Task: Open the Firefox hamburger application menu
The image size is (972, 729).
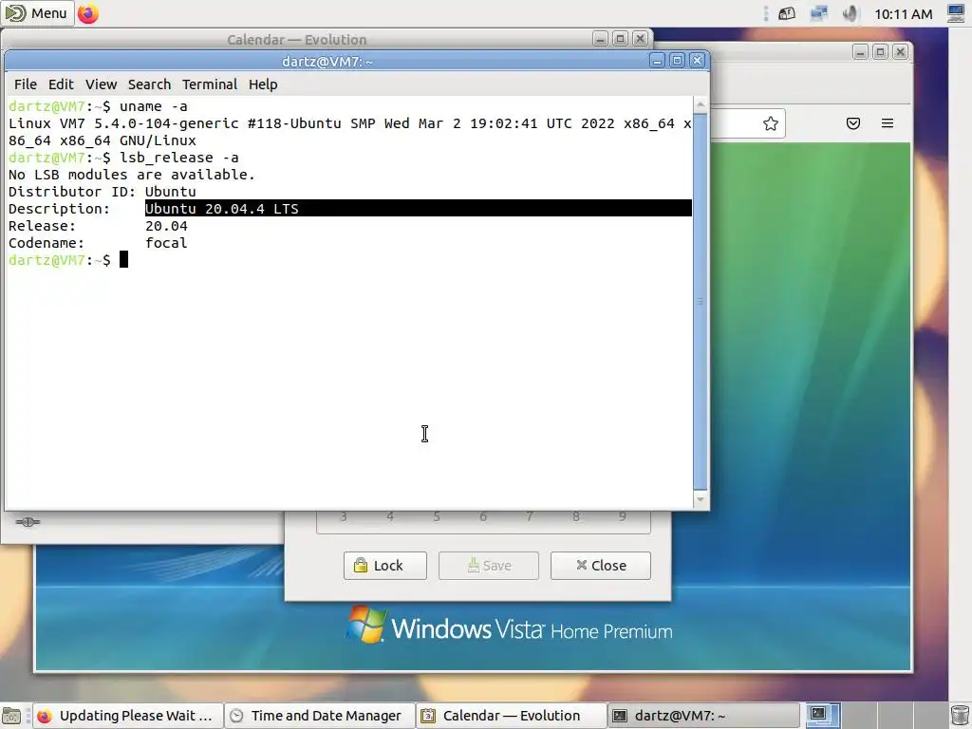Action: pyautogui.click(x=888, y=123)
